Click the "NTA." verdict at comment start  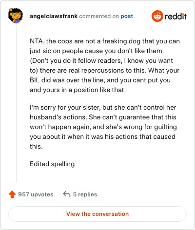(x=37, y=41)
